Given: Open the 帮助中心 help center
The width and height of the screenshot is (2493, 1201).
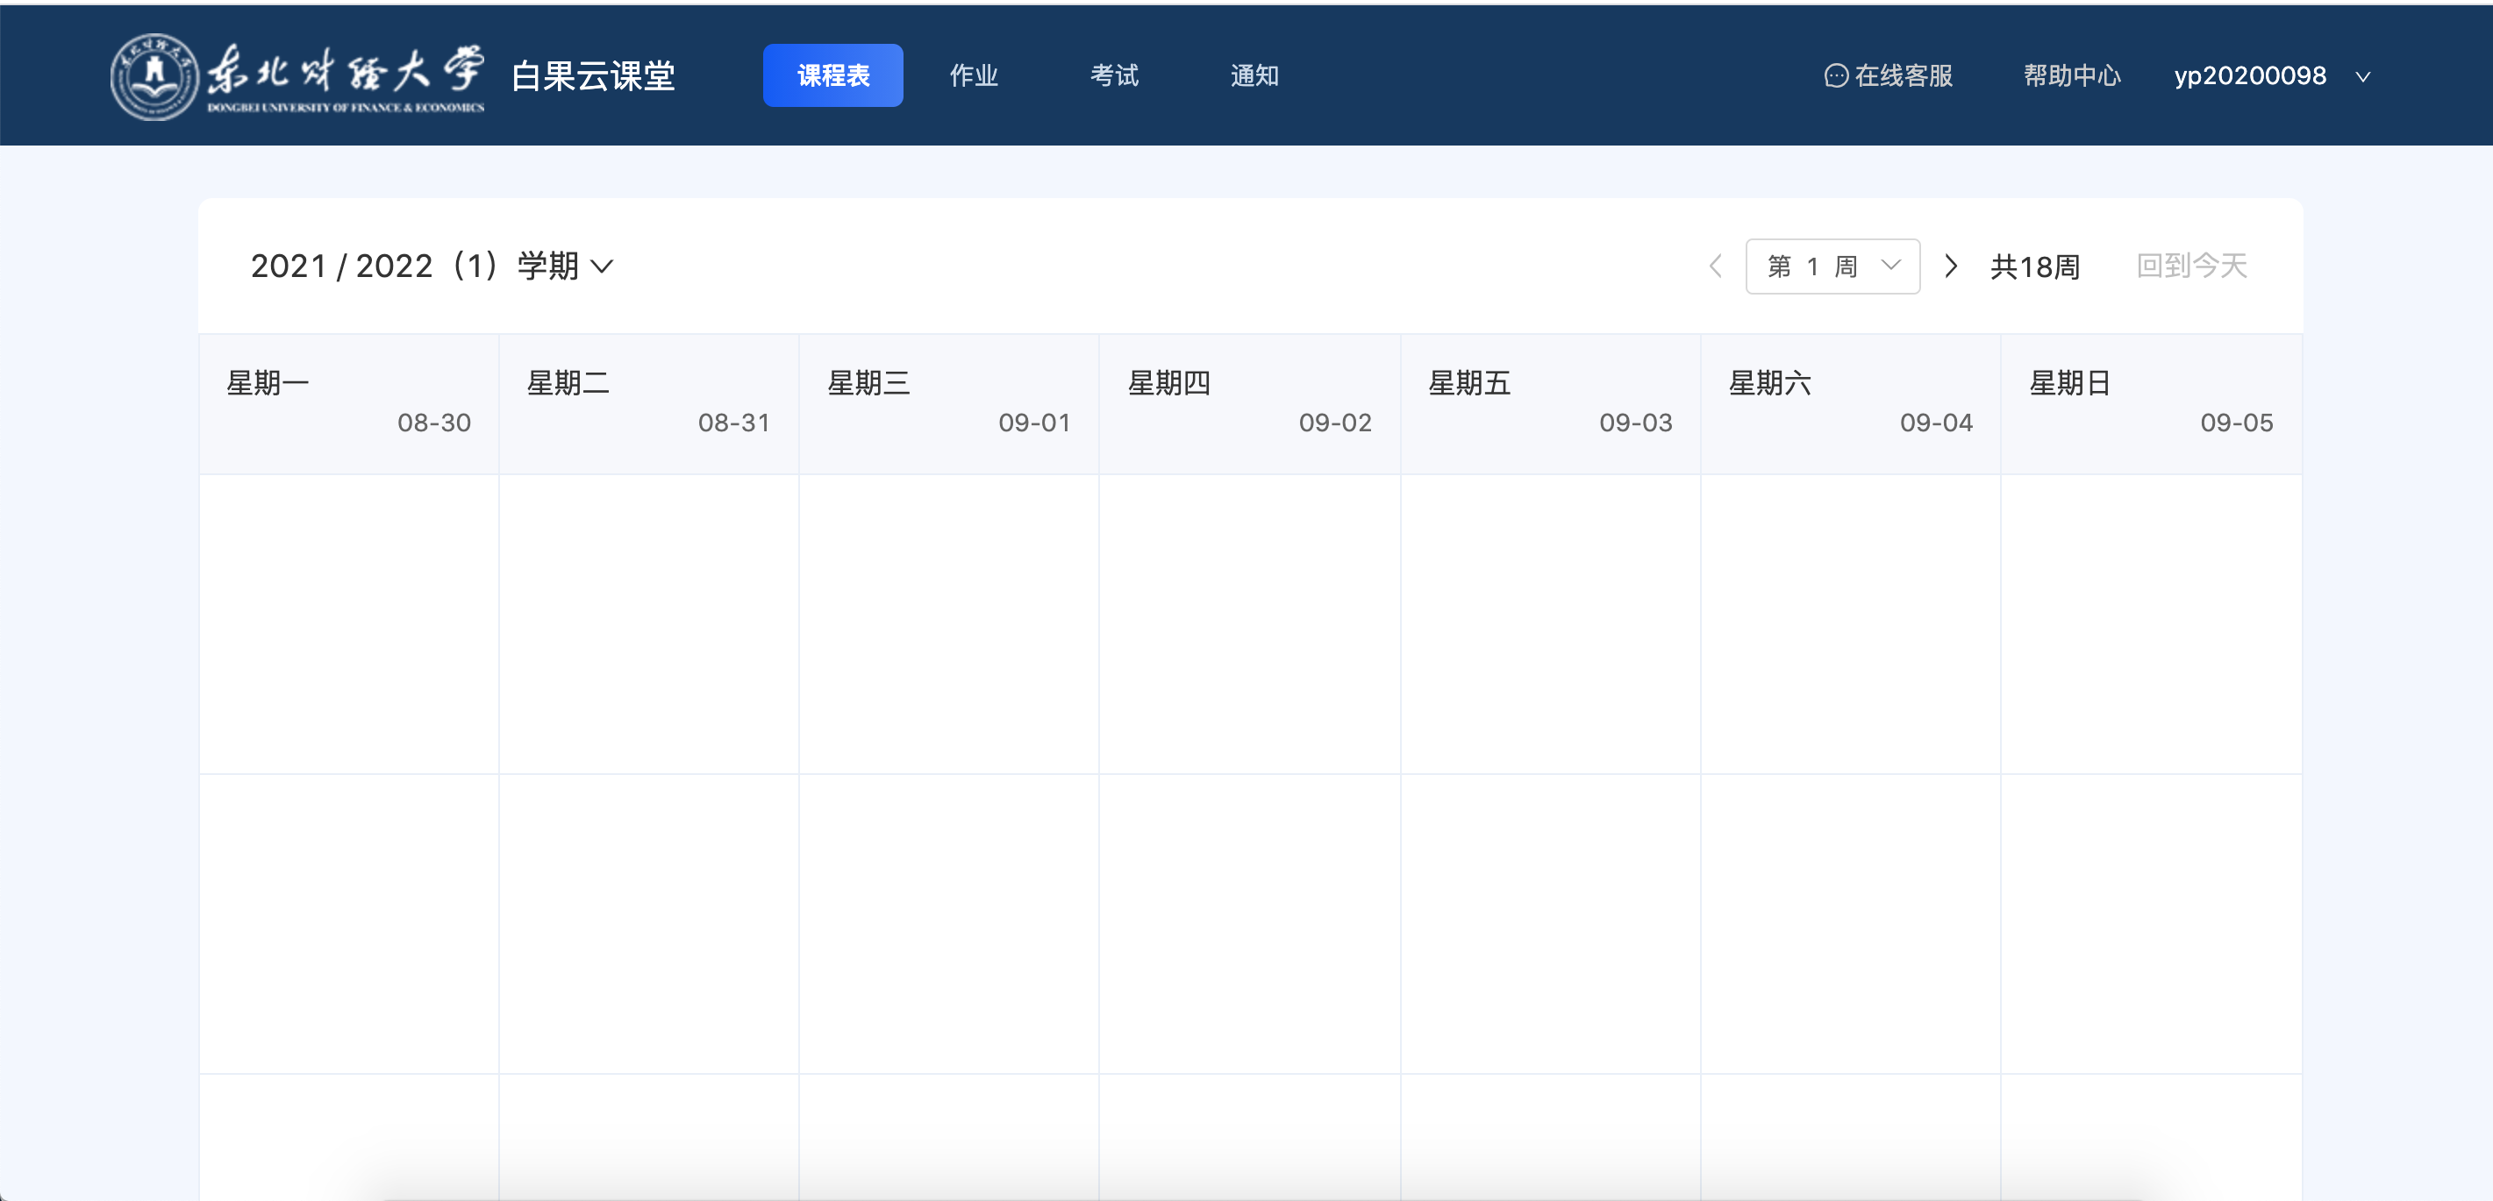Looking at the screenshot, I should [2071, 75].
